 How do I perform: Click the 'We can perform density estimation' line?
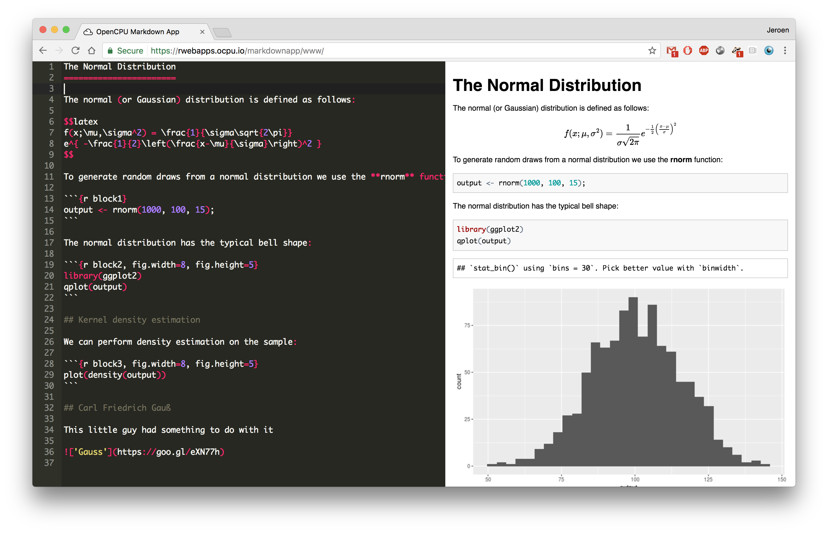point(180,342)
